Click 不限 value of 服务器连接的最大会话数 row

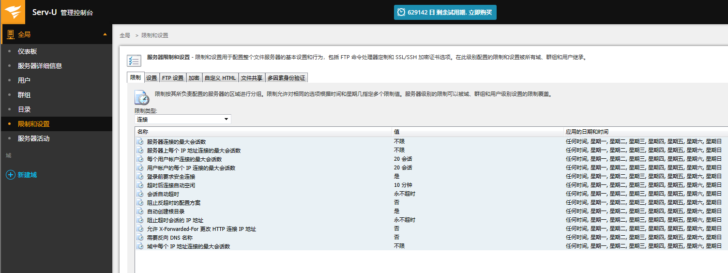pyautogui.click(x=399, y=142)
